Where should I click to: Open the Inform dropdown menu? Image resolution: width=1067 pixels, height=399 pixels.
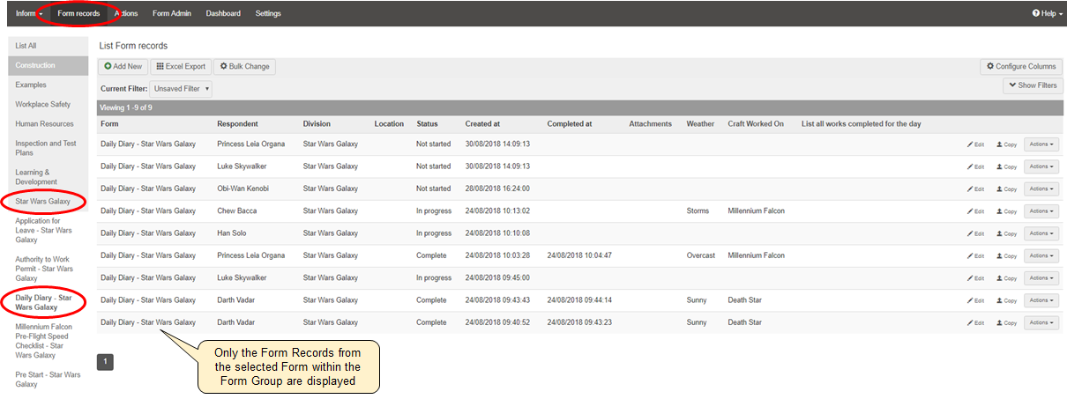point(28,13)
